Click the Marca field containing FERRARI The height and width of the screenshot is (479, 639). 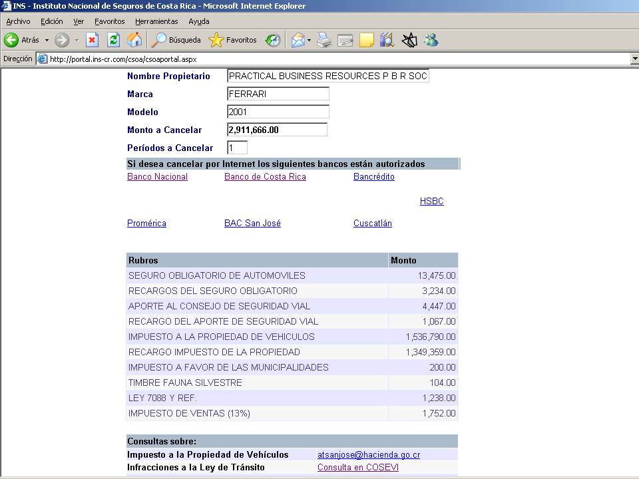[278, 94]
